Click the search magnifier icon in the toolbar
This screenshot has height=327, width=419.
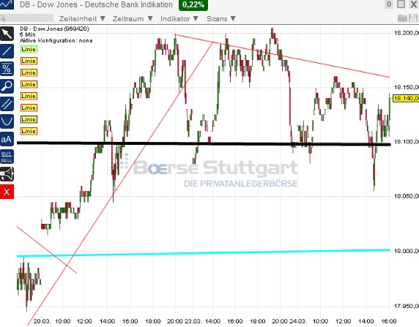point(3,18)
